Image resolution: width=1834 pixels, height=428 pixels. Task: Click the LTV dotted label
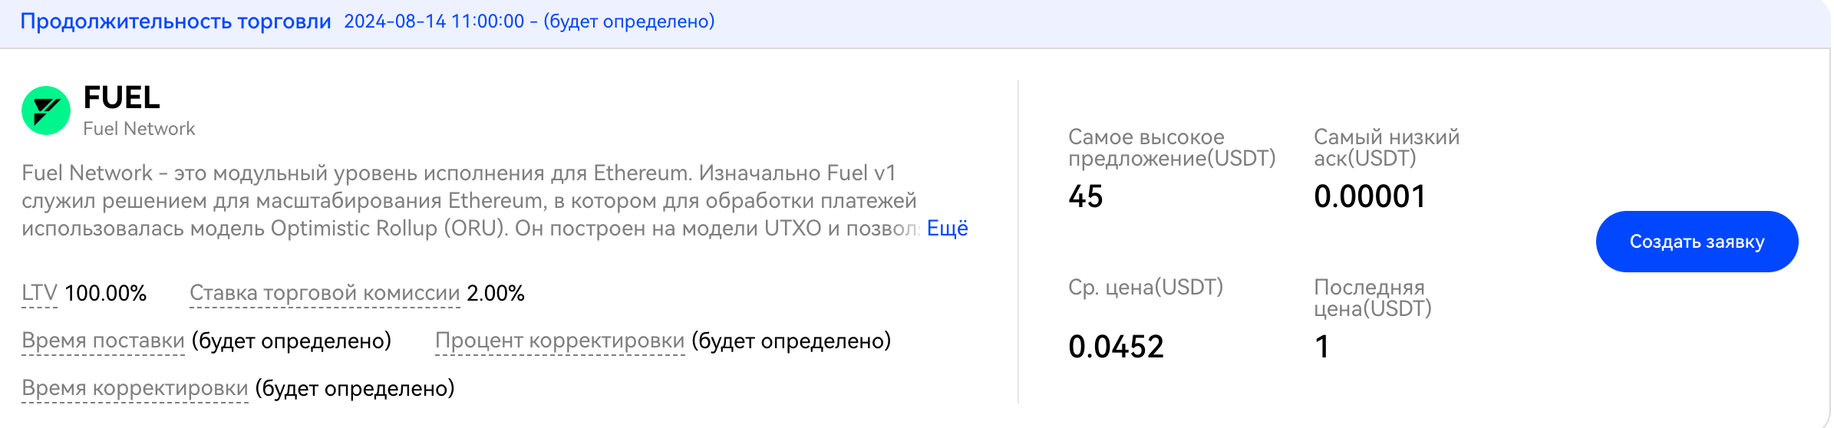click(x=39, y=293)
